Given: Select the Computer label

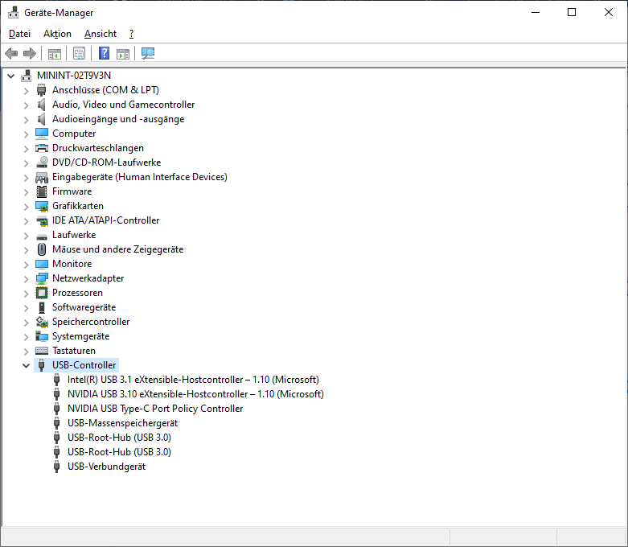Looking at the screenshot, I should [74, 134].
